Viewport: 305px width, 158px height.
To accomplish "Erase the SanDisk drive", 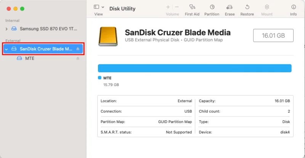I will click(230, 10).
